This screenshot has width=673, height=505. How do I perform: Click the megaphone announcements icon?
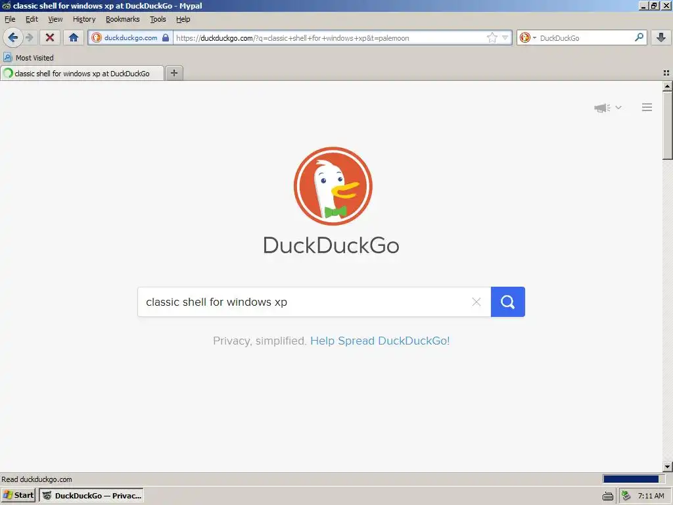[602, 108]
